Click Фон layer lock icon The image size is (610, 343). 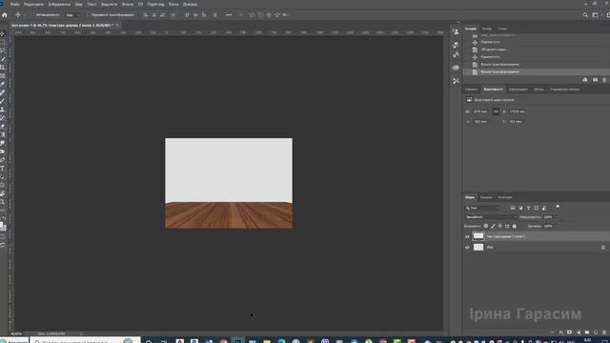coord(603,248)
